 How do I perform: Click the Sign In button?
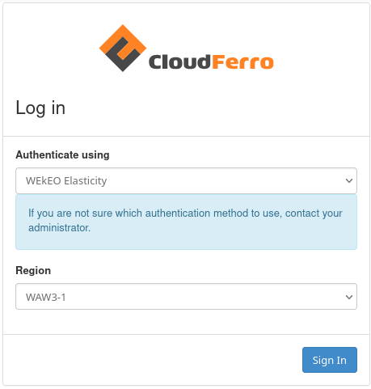click(330, 360)
